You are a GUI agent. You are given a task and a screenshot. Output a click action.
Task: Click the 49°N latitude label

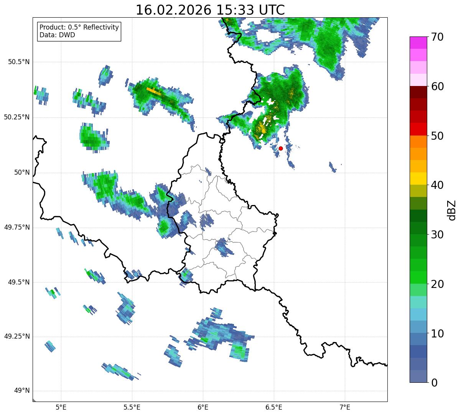(21, 391)
